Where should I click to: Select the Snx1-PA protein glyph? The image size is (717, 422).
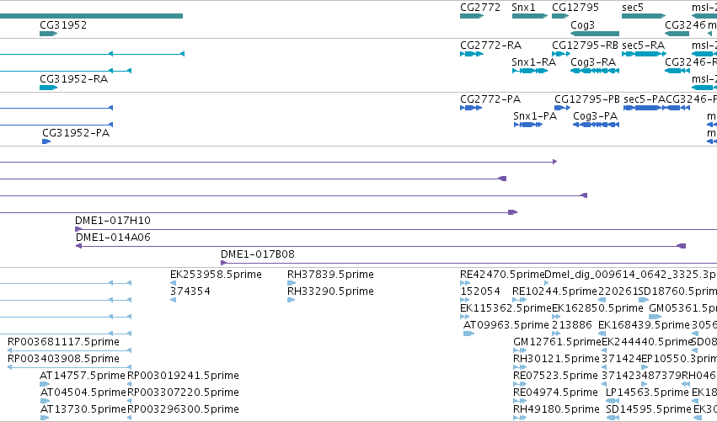pos(528,125)
